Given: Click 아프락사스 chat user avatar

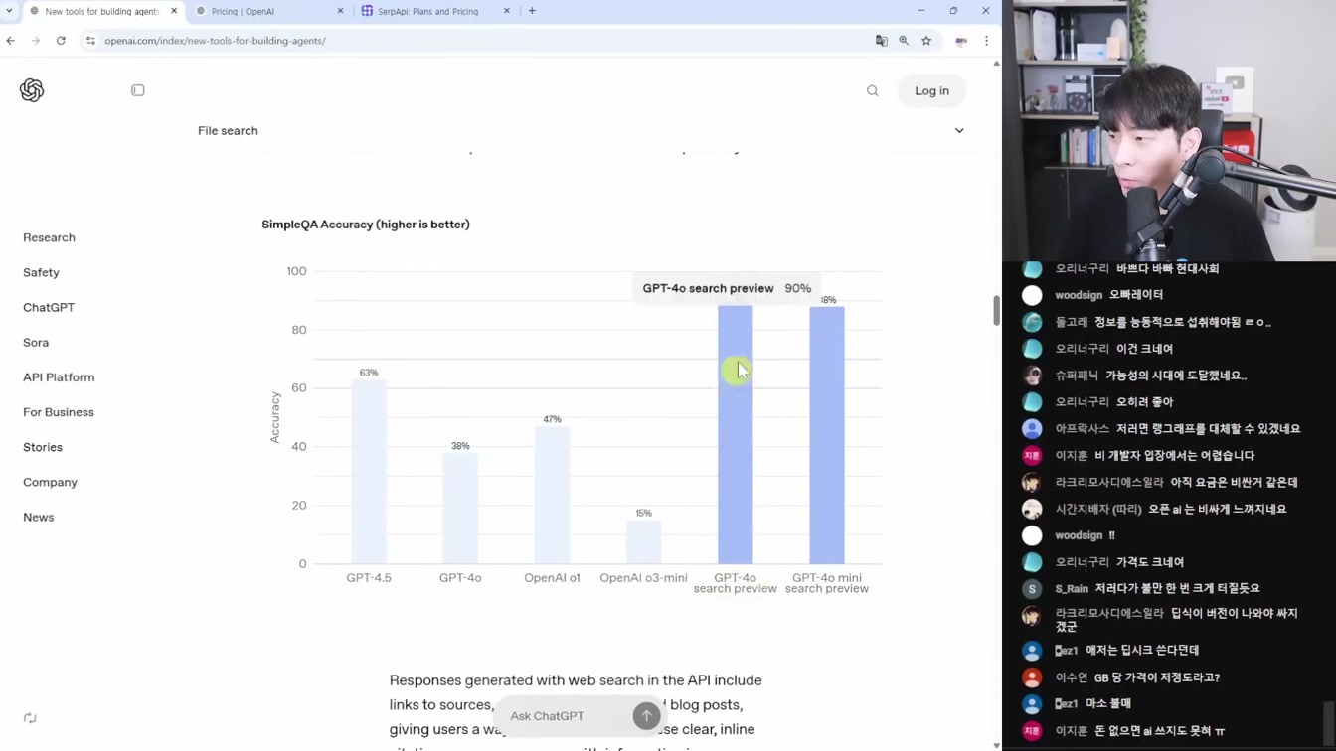Looking at the screenshot, I should tap(1032, 429).
